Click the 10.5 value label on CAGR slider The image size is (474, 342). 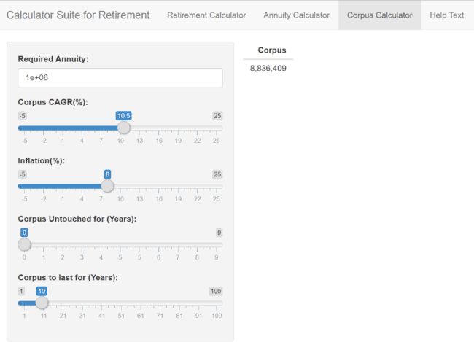tap(124, 115)
